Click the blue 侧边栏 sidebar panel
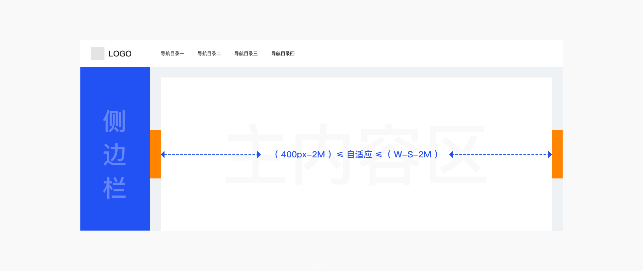This screenshot has height=271, width=643. click(115, 149)
